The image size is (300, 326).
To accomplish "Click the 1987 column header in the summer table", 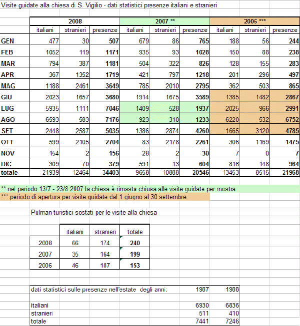I will click(194, 290).
